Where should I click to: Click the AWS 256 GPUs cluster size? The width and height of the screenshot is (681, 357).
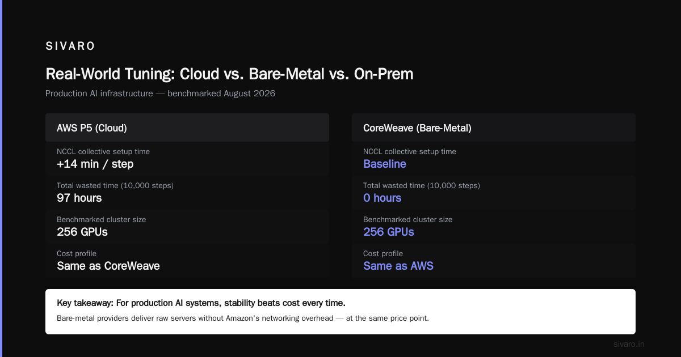click(82, 232)
